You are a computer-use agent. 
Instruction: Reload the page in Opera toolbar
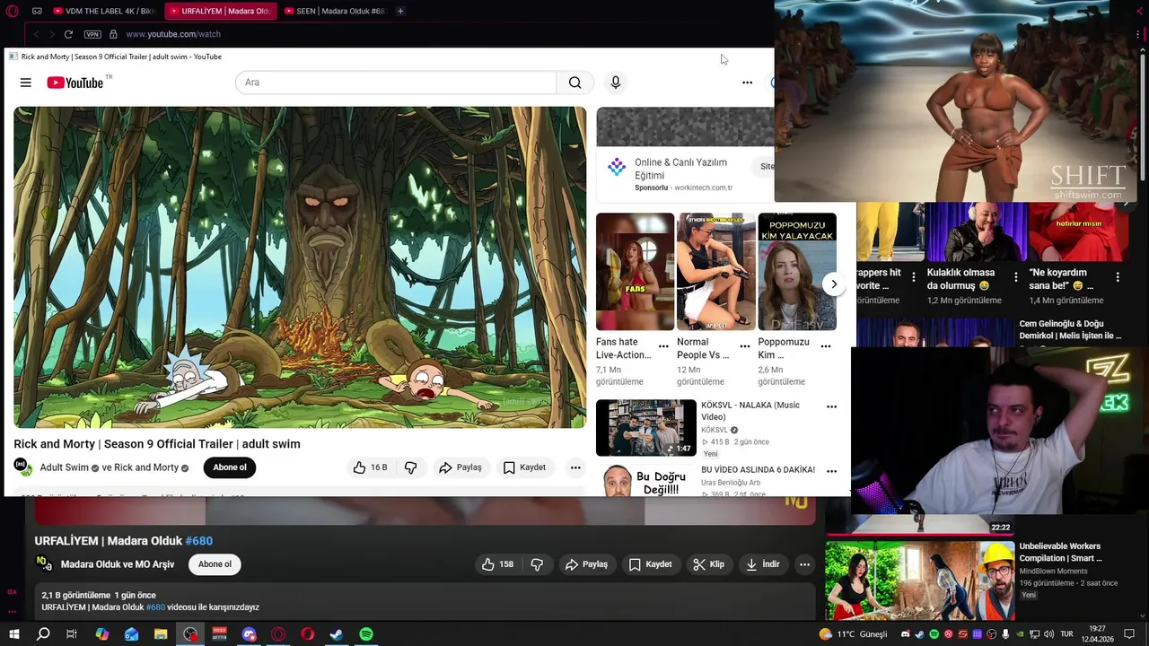[68, 34]
